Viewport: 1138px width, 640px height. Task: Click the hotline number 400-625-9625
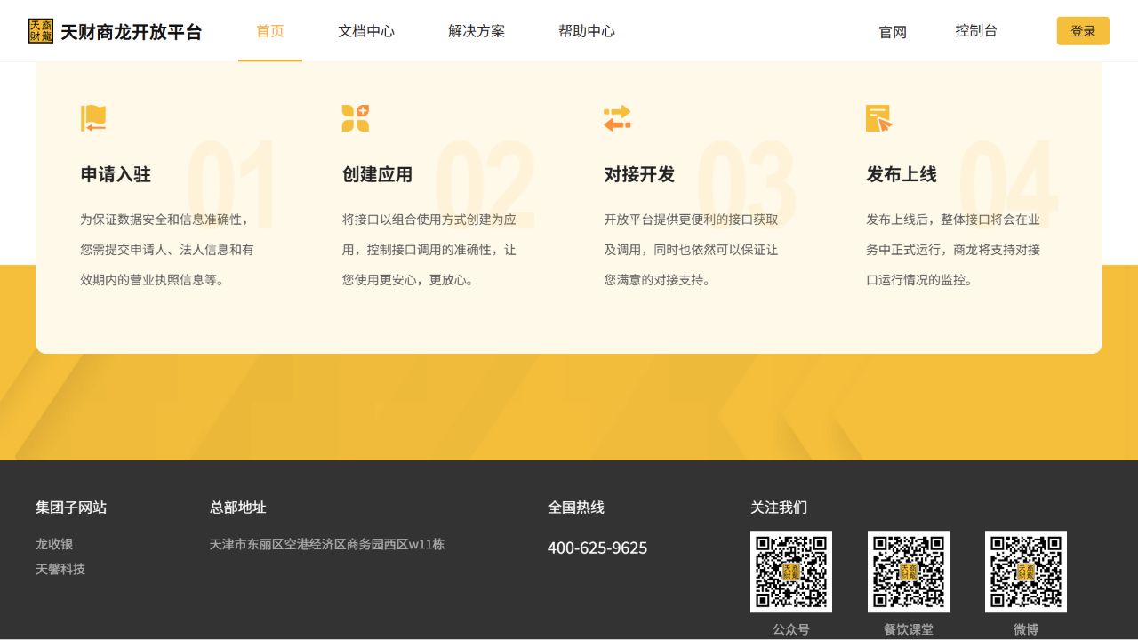click(x=597, y=548)
